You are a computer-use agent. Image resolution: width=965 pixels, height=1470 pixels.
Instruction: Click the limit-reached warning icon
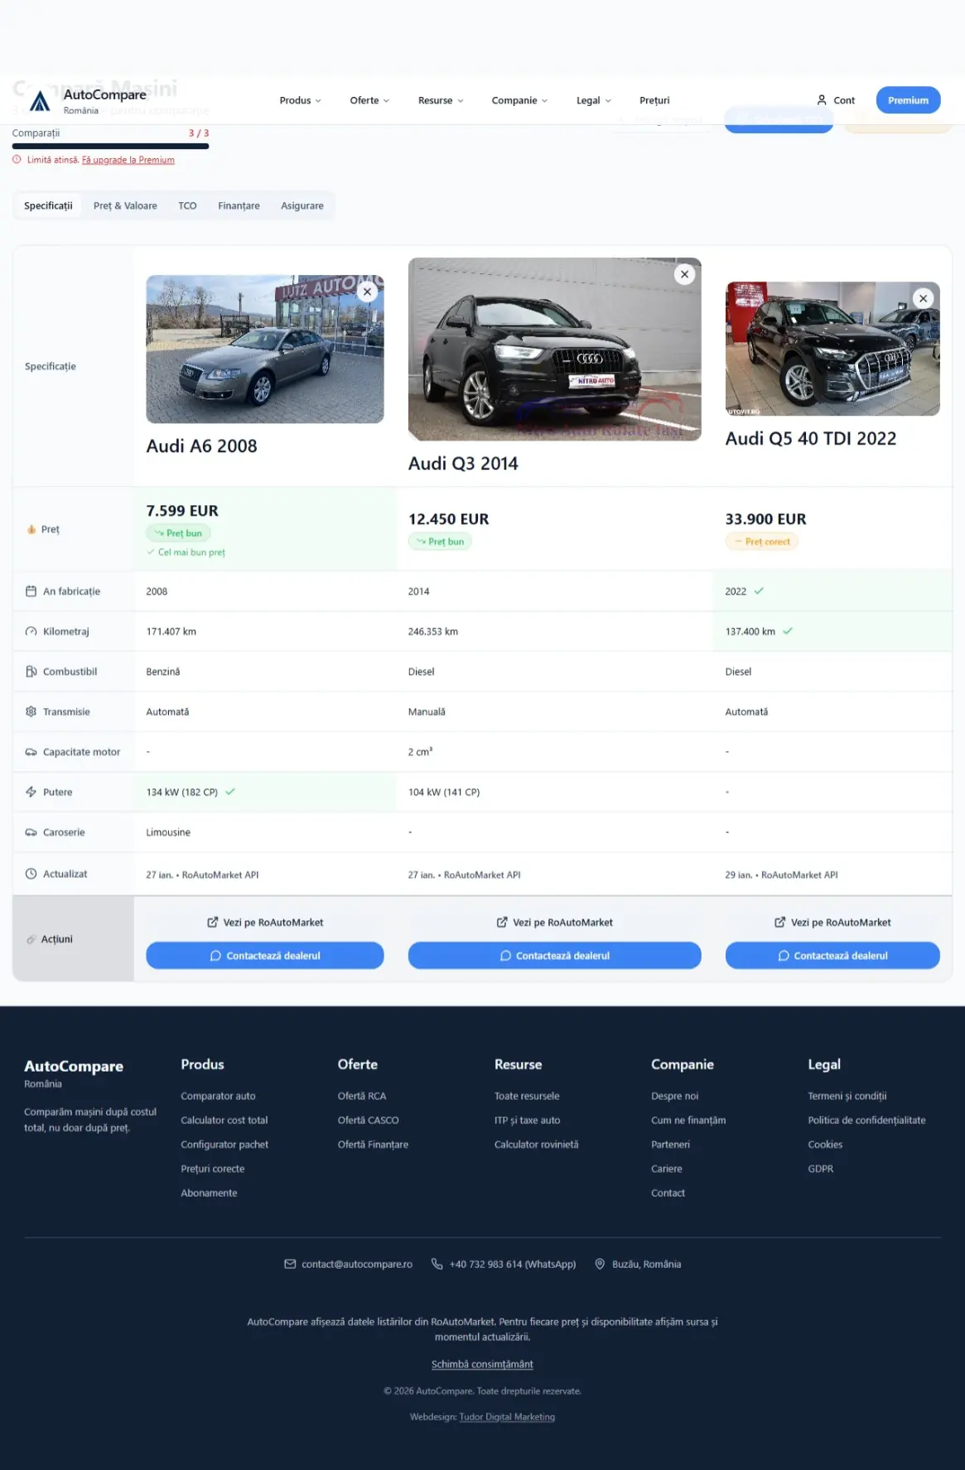(17, 159)
